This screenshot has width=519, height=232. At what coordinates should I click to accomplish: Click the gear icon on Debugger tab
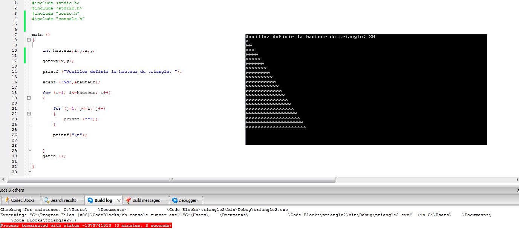[x=175, y=200]
